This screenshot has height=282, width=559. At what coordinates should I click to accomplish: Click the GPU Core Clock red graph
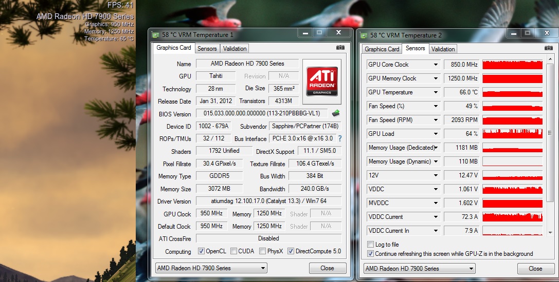[x=512, y=65]
